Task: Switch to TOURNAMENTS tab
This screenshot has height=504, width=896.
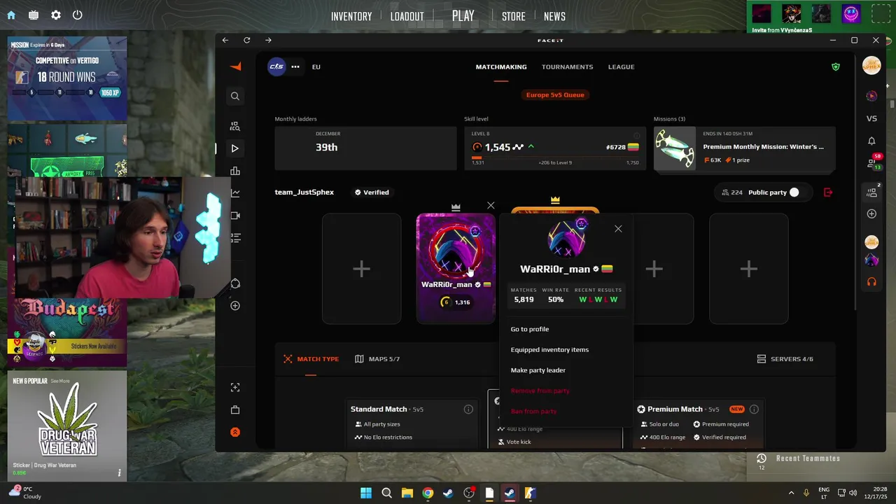Action: click(567, 67)
